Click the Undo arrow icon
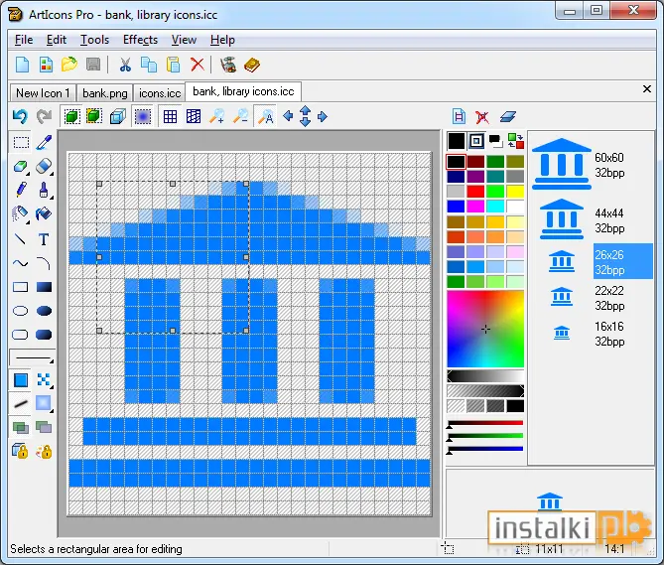Screen dimensions: 664x565 20,116
